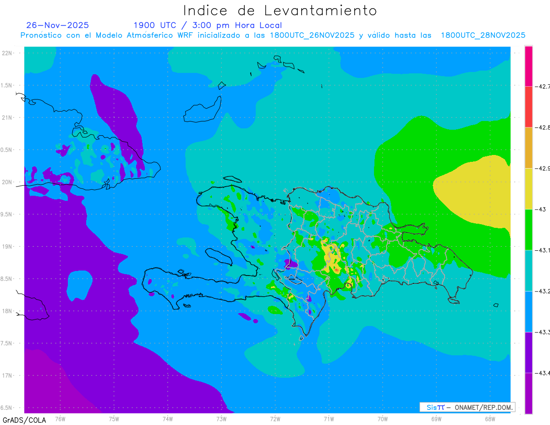The width and height of the screenshot is (550, 425).
Task: Select the teal swatch in the color scale
Action: pyautogui.click(x=528, y=270)
